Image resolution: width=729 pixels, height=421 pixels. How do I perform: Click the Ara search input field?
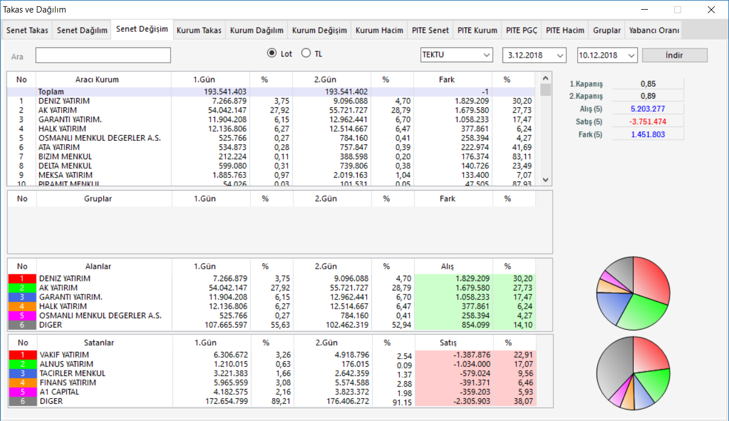(103, 55)
